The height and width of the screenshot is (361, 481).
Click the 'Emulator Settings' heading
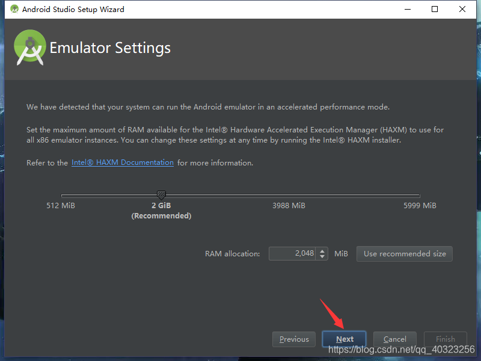click(x=110, y=48)
